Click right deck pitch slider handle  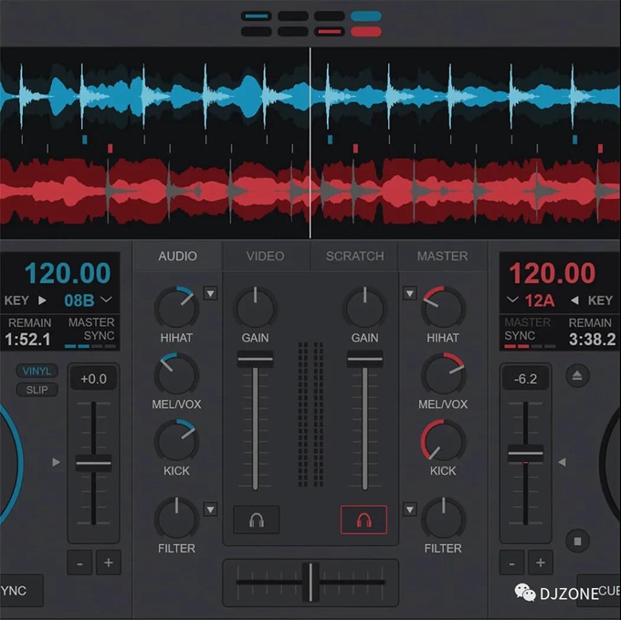tap(525, 454)
